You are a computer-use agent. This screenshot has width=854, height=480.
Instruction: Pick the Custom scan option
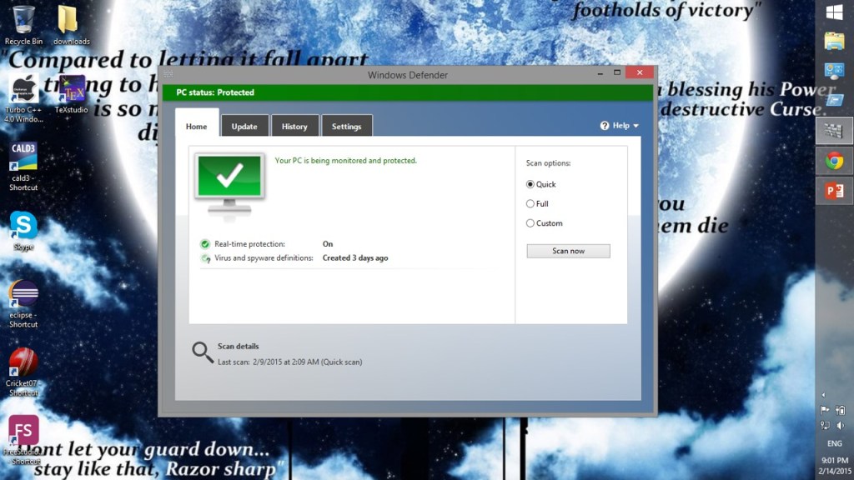[530, 223]
